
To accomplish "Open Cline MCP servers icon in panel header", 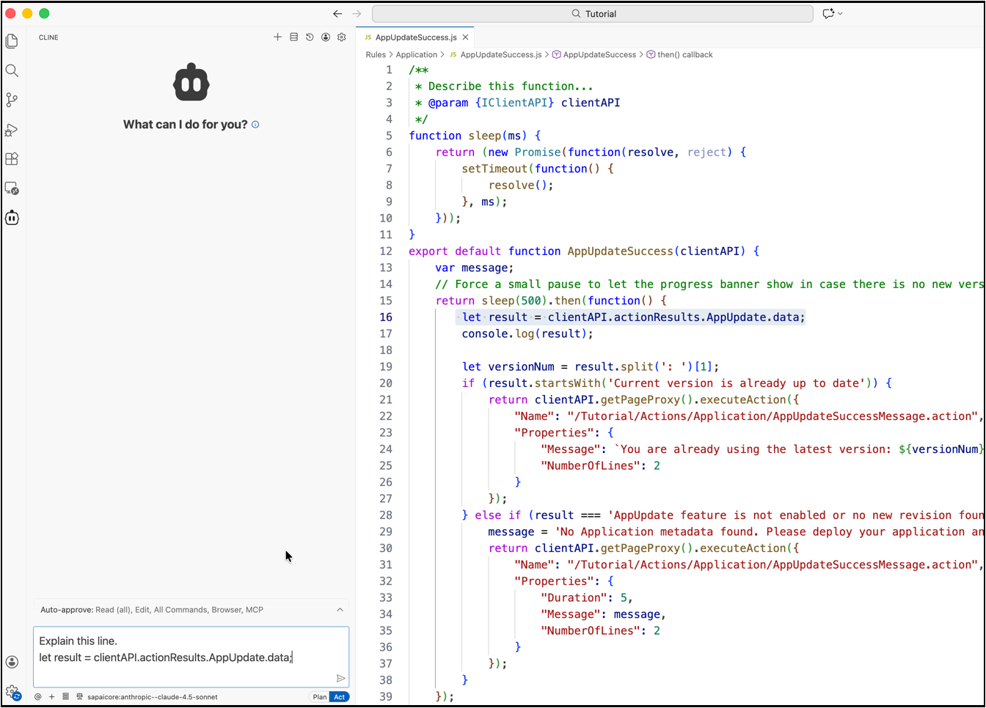I will pyautogui.click(x=293, y=37).
